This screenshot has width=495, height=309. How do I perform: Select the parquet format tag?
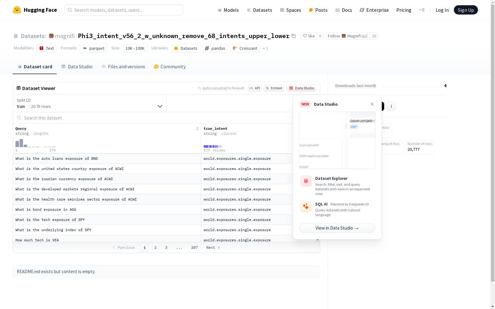pos(93,48)
